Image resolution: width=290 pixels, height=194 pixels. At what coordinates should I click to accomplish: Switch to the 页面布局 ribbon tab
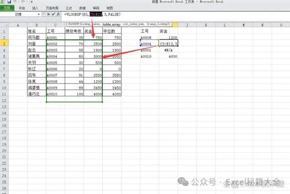52,8
